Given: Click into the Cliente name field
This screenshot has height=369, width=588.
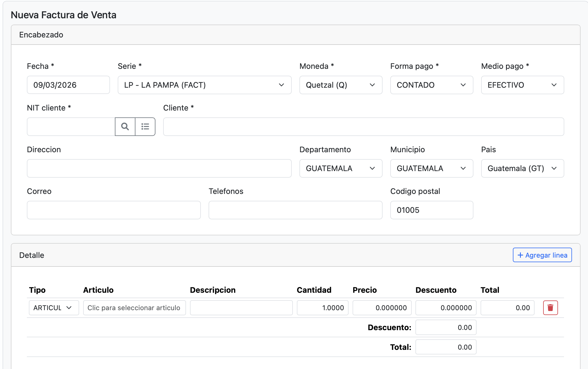Looking at the screenshot, I should [363, 127].
